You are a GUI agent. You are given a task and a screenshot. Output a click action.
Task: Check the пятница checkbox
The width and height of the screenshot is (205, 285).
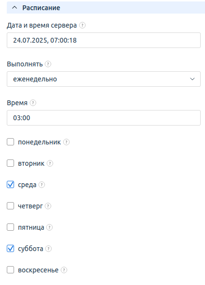(x=10, y=227)
